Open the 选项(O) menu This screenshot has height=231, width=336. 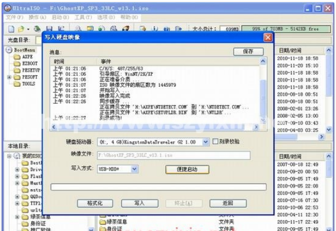(x=106, y=18)
